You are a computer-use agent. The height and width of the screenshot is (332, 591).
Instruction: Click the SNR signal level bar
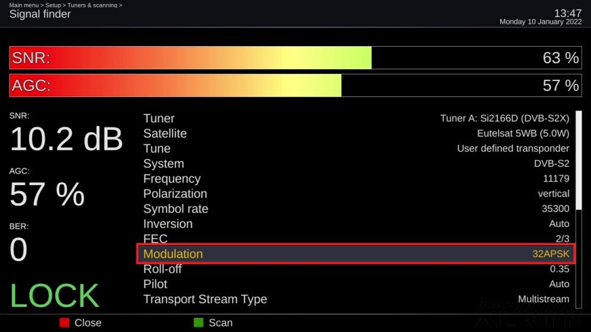point(295,58)
